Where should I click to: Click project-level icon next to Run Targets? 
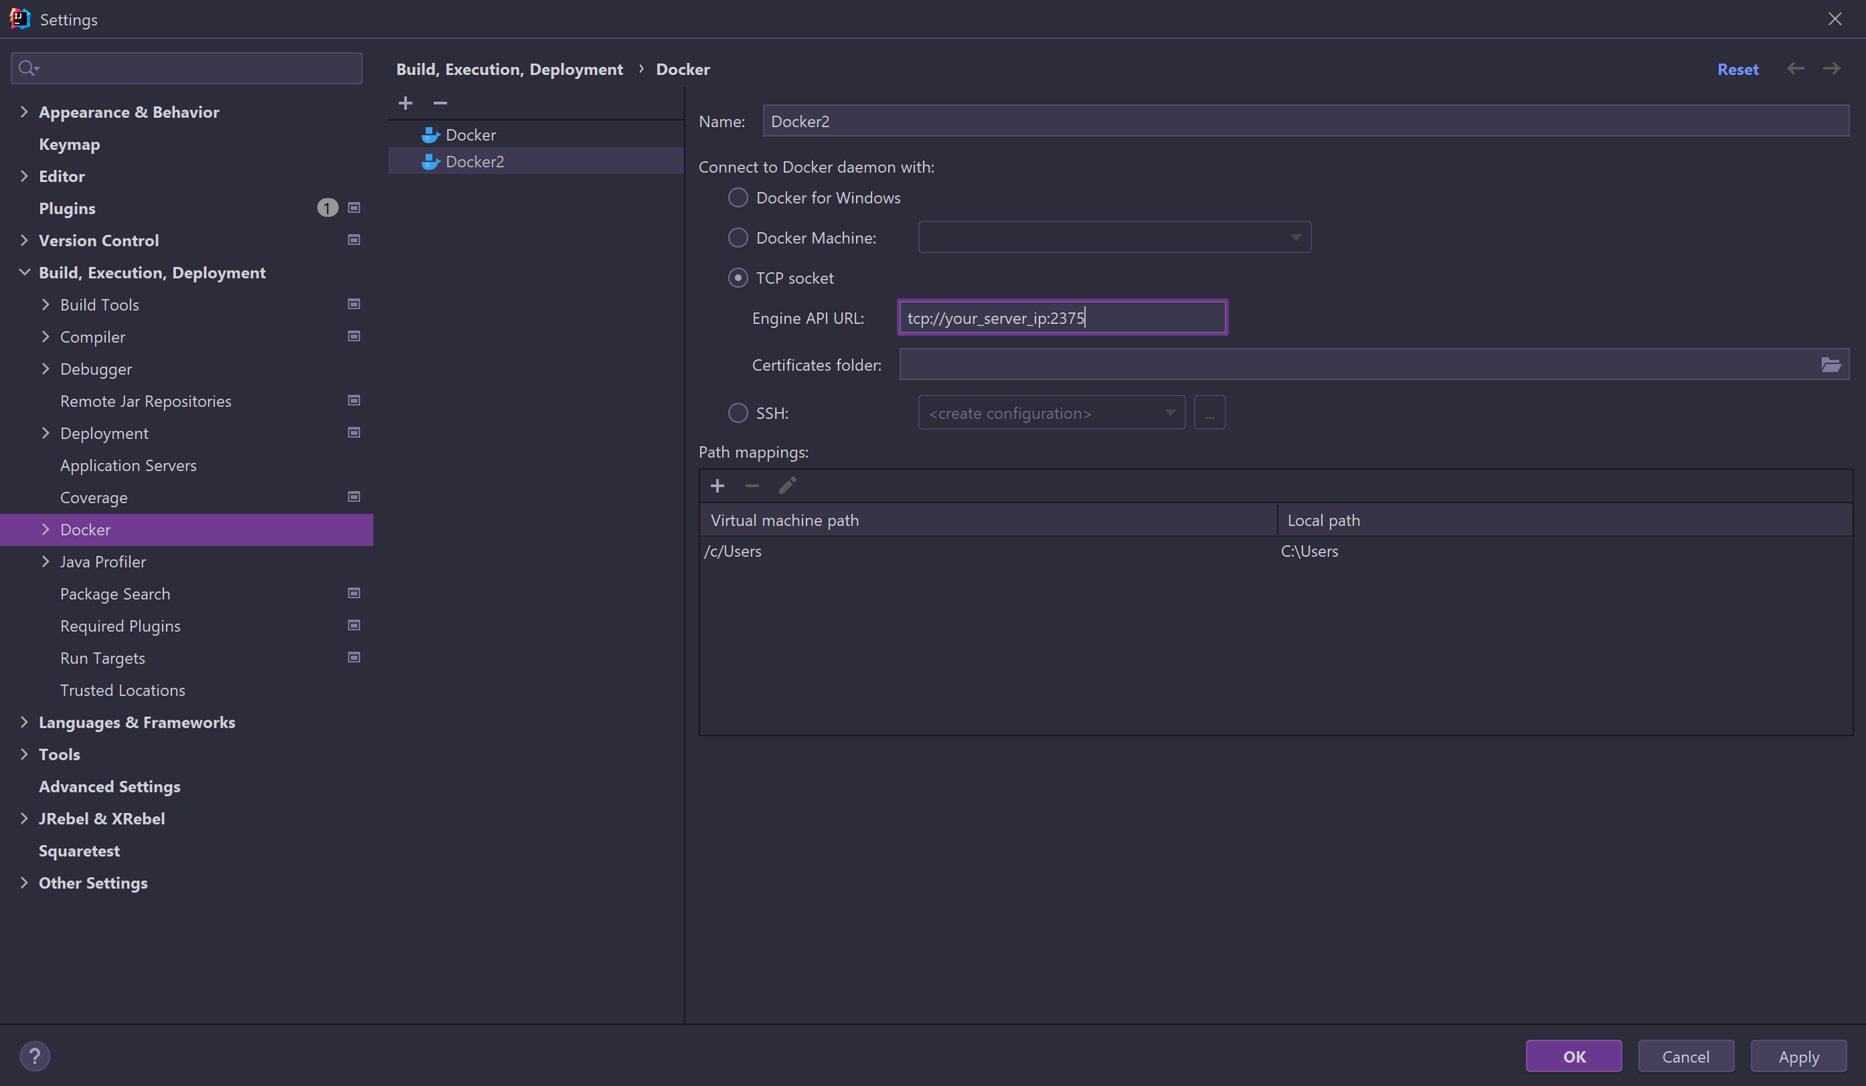click(x=354, y=657)
